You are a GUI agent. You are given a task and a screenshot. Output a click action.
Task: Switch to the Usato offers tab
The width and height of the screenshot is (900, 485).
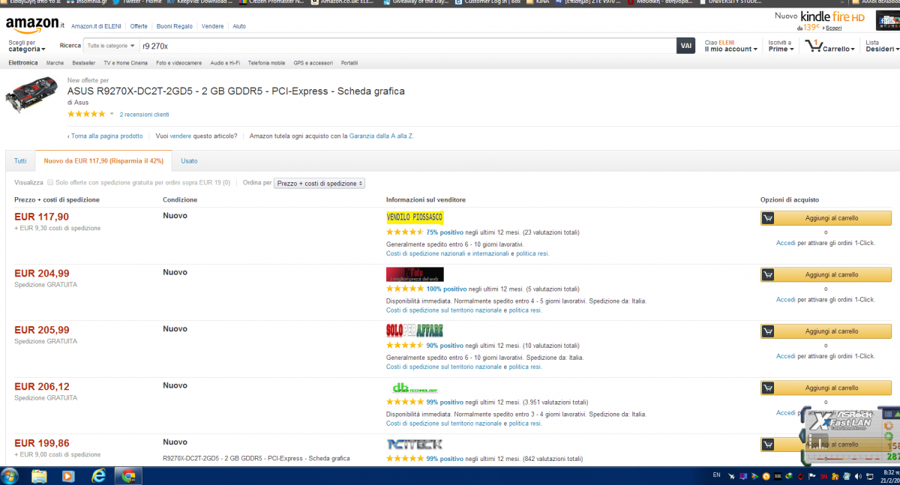190,160
